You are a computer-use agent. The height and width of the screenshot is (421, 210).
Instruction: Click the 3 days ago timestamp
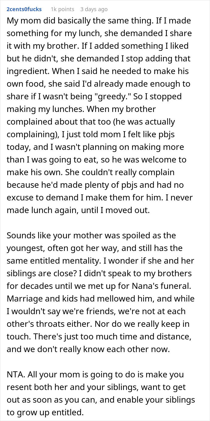point(94,9)
